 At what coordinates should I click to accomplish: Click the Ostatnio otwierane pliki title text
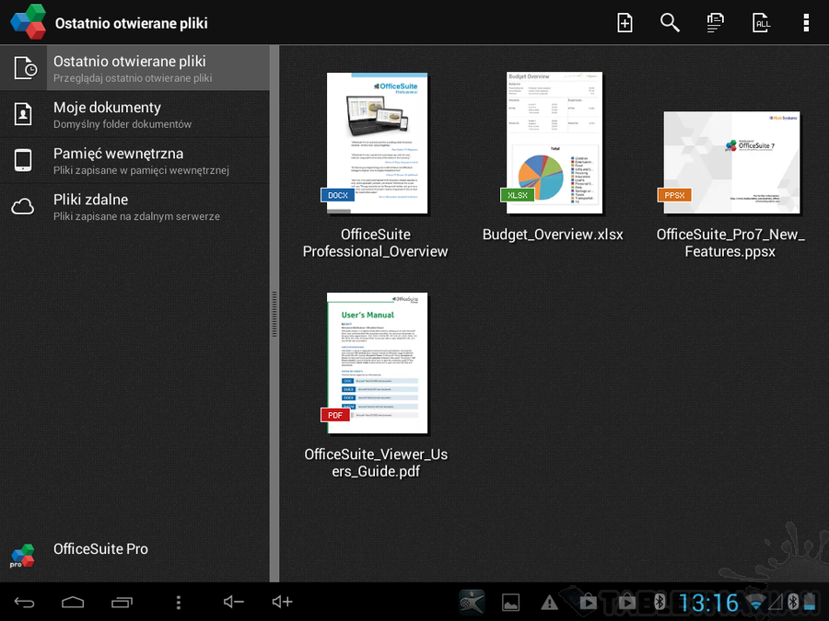(x=131, y=23)
